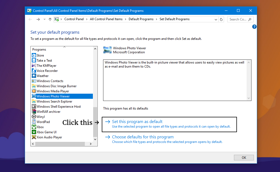
Task: Click the green Xbox icon
Action: [x=34, y=127]
